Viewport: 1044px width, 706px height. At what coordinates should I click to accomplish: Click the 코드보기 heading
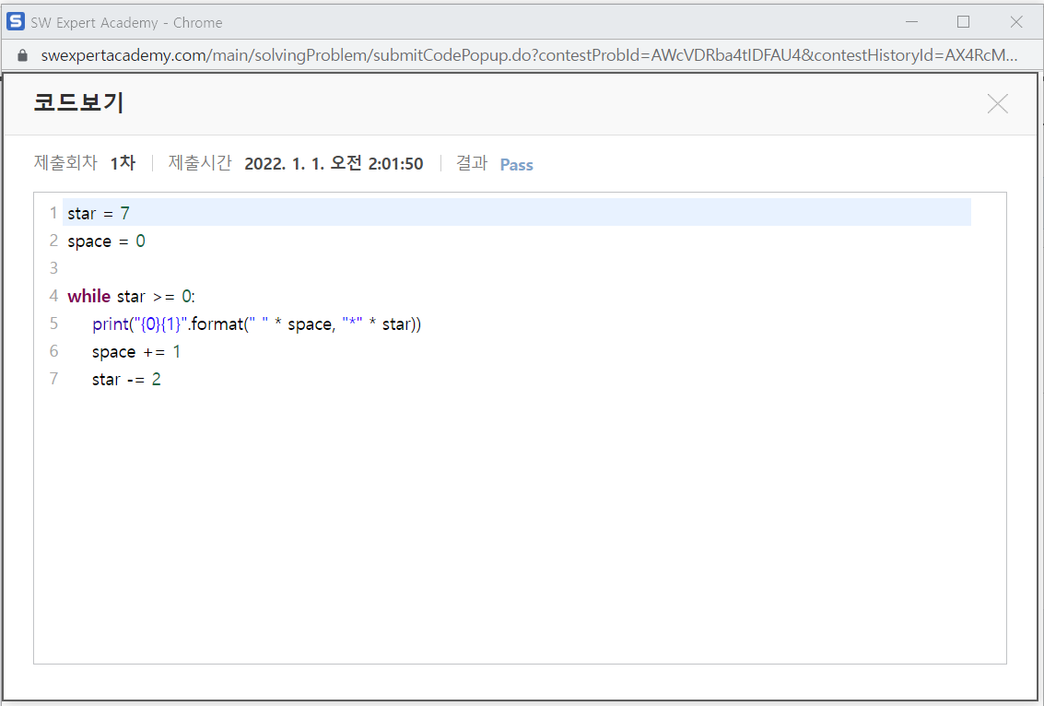pyautogui.click(x=78, y=102)
